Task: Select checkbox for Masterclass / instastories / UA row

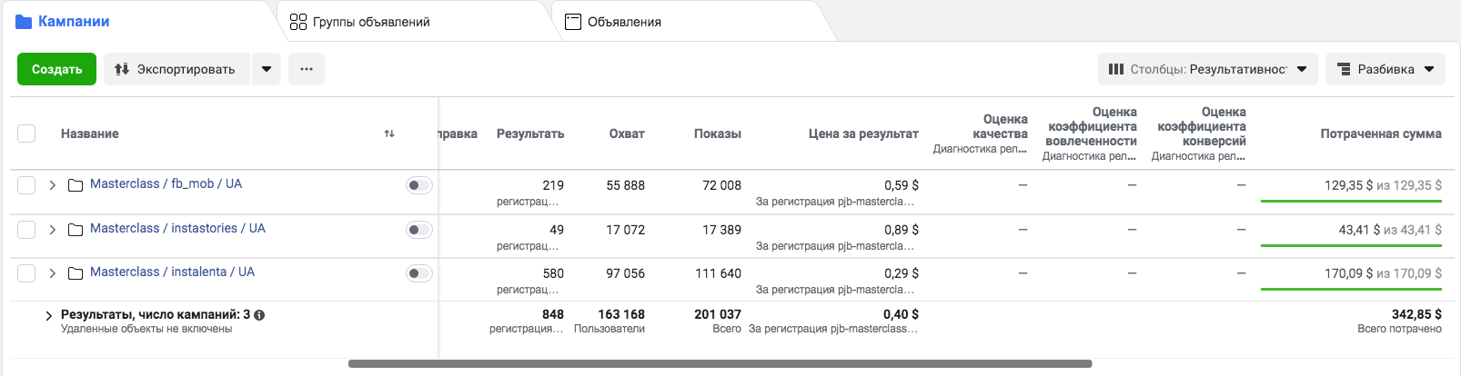Action: coord(26,230)
